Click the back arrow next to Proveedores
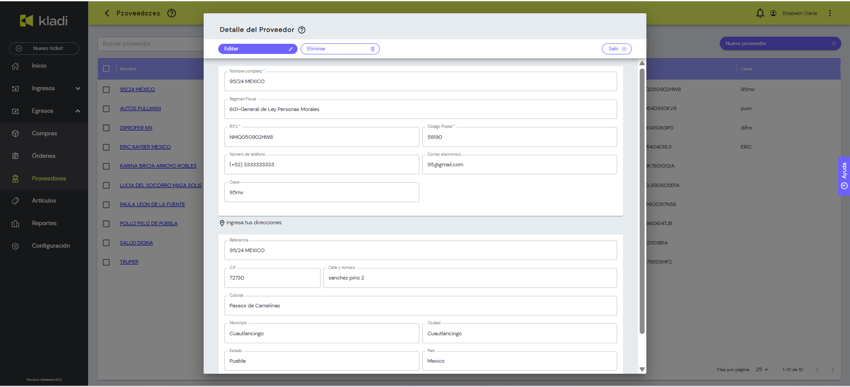This screenshot has width=850, height=387. point(107,13)
